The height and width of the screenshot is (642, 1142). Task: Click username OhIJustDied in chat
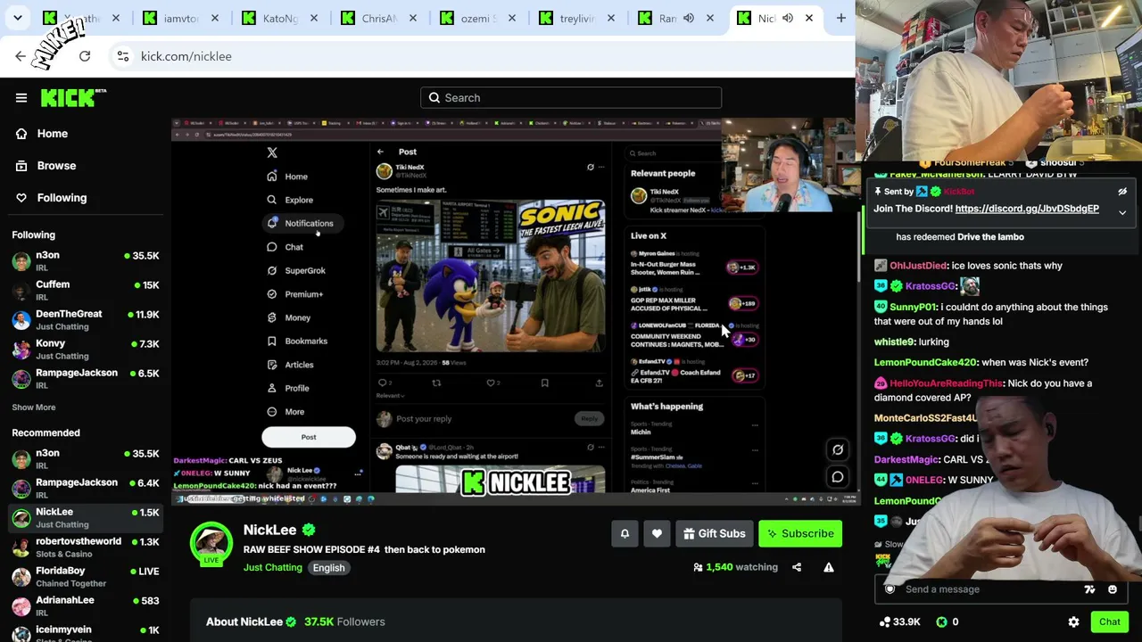coord(918,266)
